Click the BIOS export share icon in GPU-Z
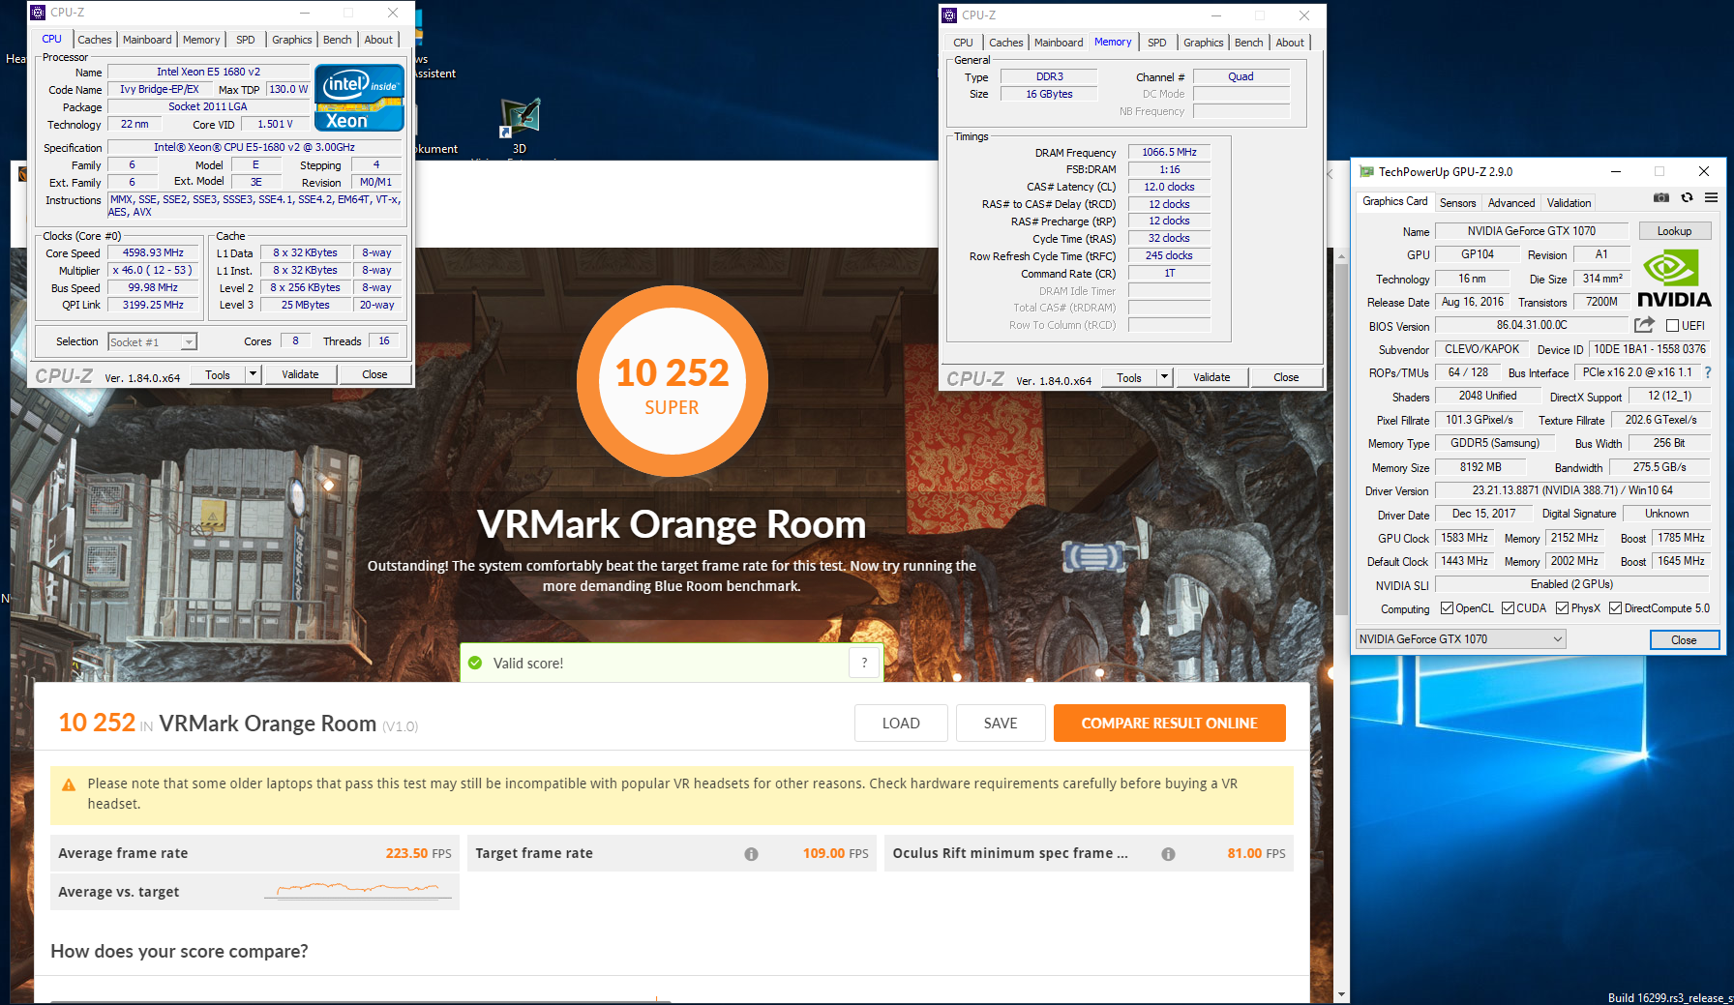Viewport: 1734px width, 1005px height. click(x=1644, y=325)
